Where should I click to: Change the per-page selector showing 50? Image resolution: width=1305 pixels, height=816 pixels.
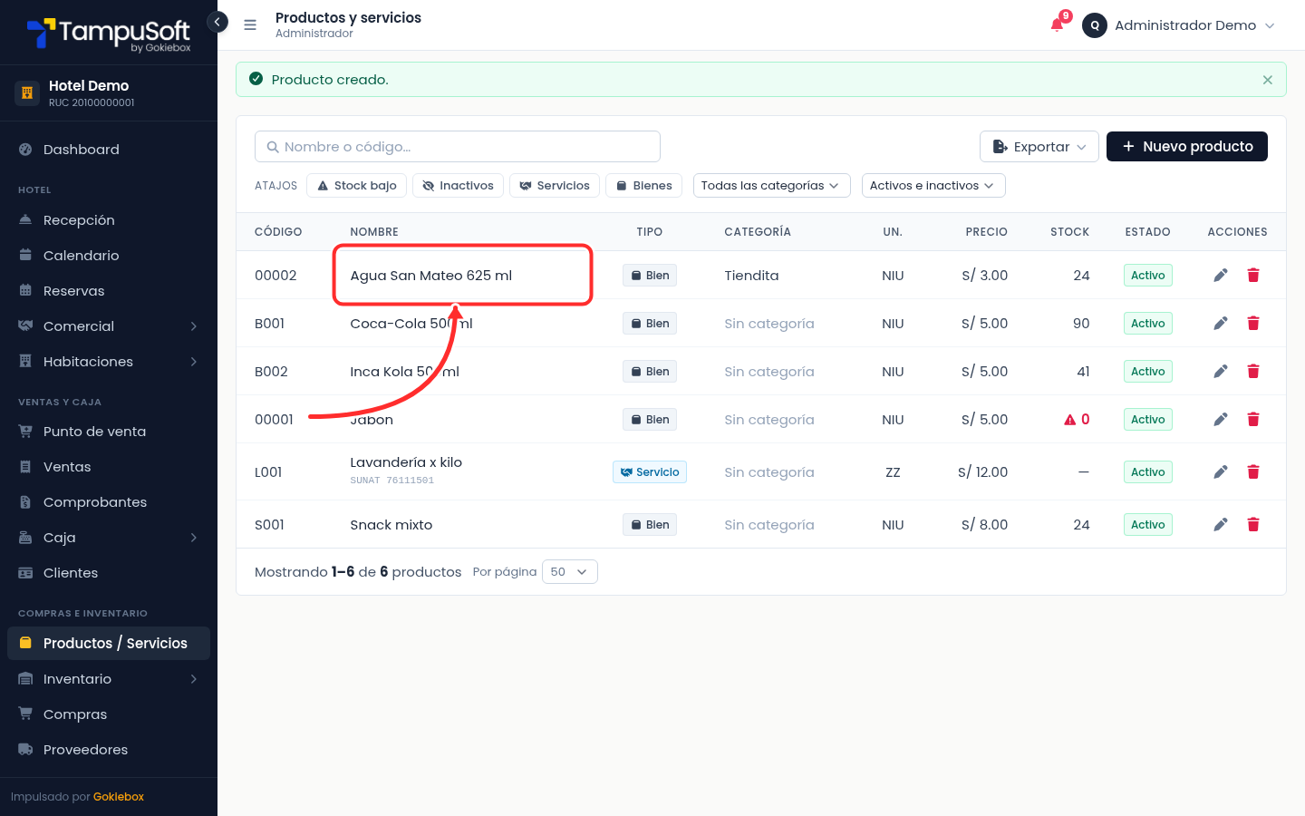[x=569, y=572]
